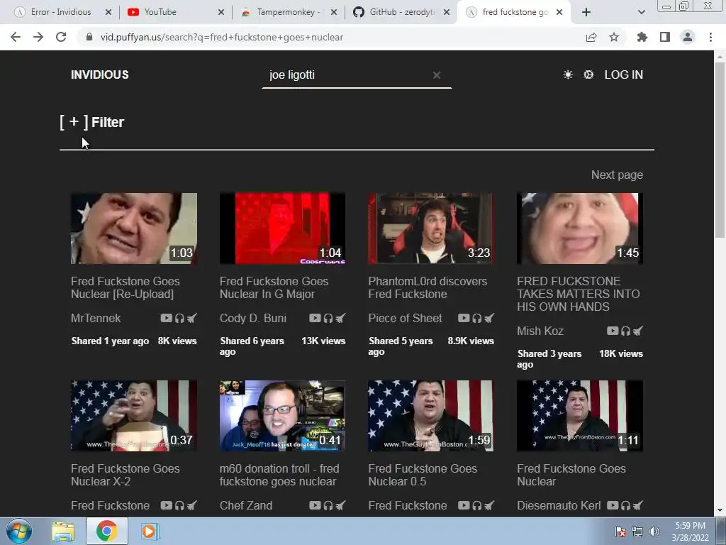This screenshot has height=545, width=726.
Task: YouTube icon for Fred Fuckstone Goes Nuclear X-2
Action: tap(166, 505)
